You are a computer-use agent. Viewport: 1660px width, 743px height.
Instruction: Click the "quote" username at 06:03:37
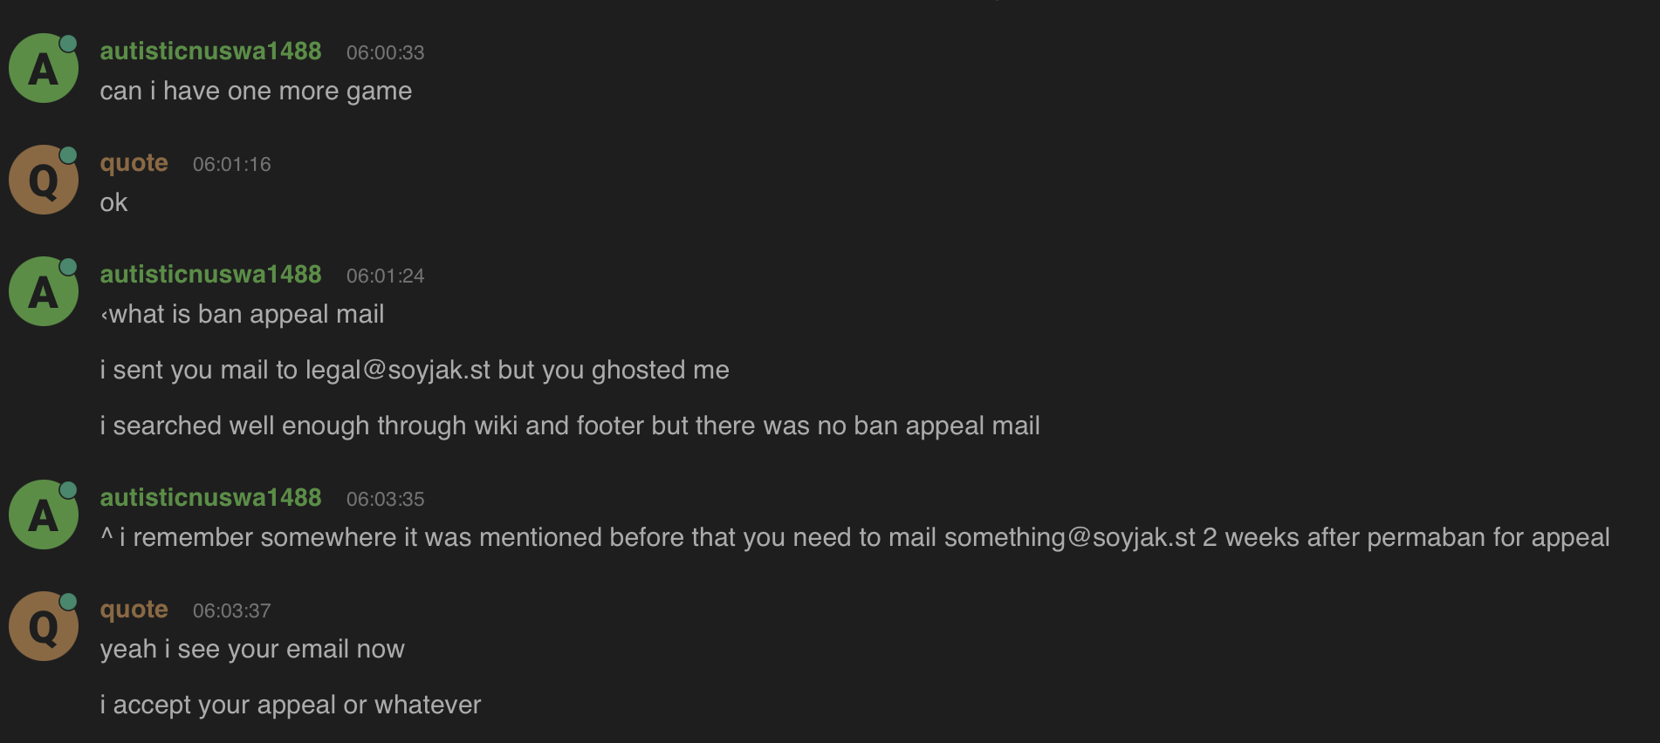(134, 610)
